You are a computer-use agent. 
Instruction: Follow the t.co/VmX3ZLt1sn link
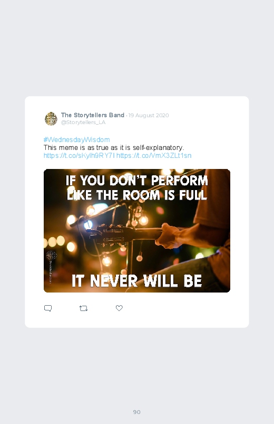[154, 155]
